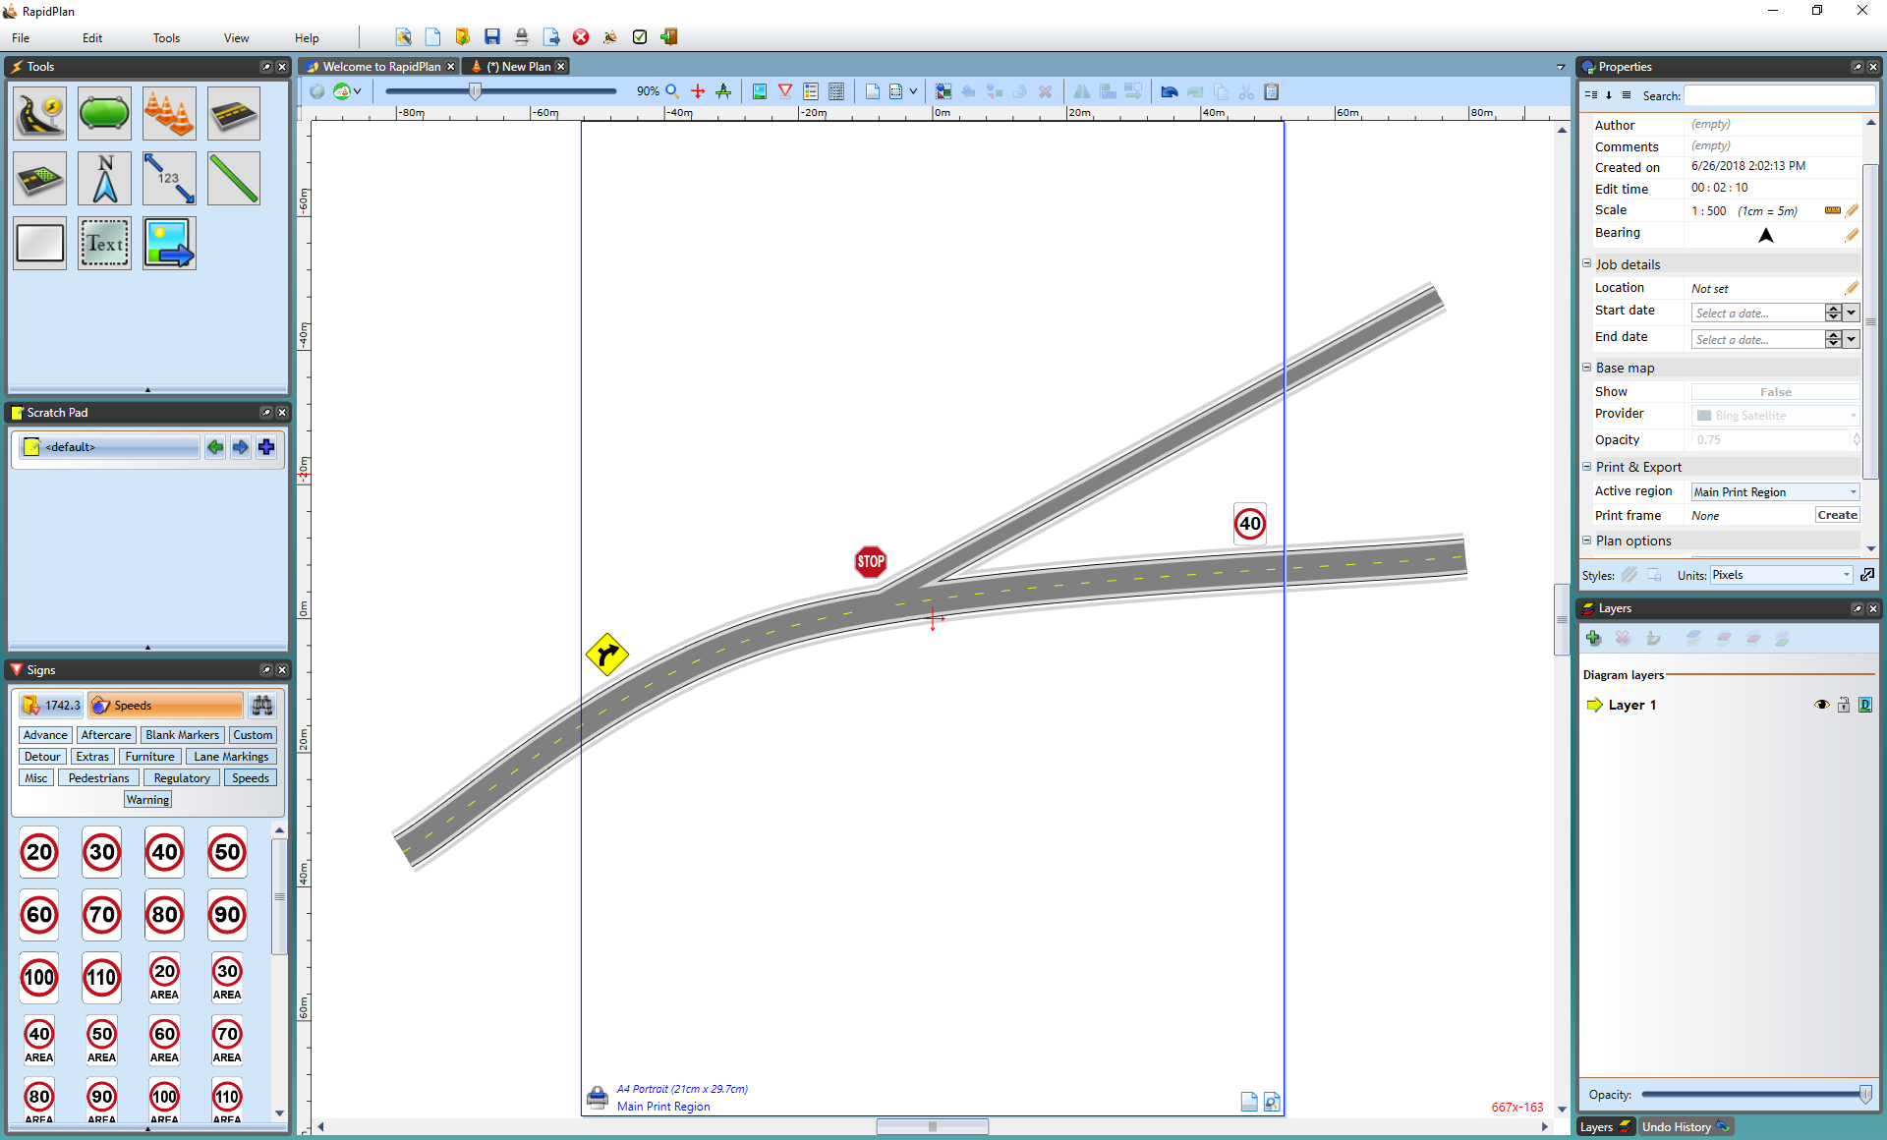The width and height of the screenshot is (1887, 1140).
Task: Click the Properties Search field
Action: (x=1780, y=95)
